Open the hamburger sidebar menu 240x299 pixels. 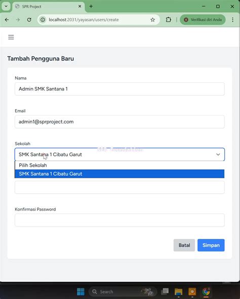point(11,37)
